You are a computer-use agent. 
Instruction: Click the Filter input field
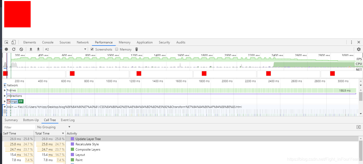point(18,127)
